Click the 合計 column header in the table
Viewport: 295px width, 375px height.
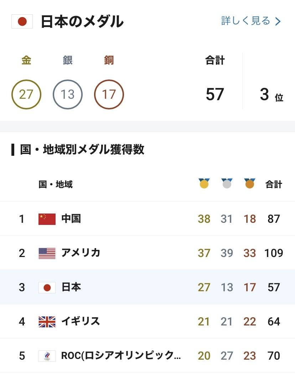(x=274, y=184)
